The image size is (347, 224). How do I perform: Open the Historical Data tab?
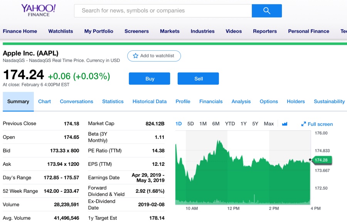150,102
